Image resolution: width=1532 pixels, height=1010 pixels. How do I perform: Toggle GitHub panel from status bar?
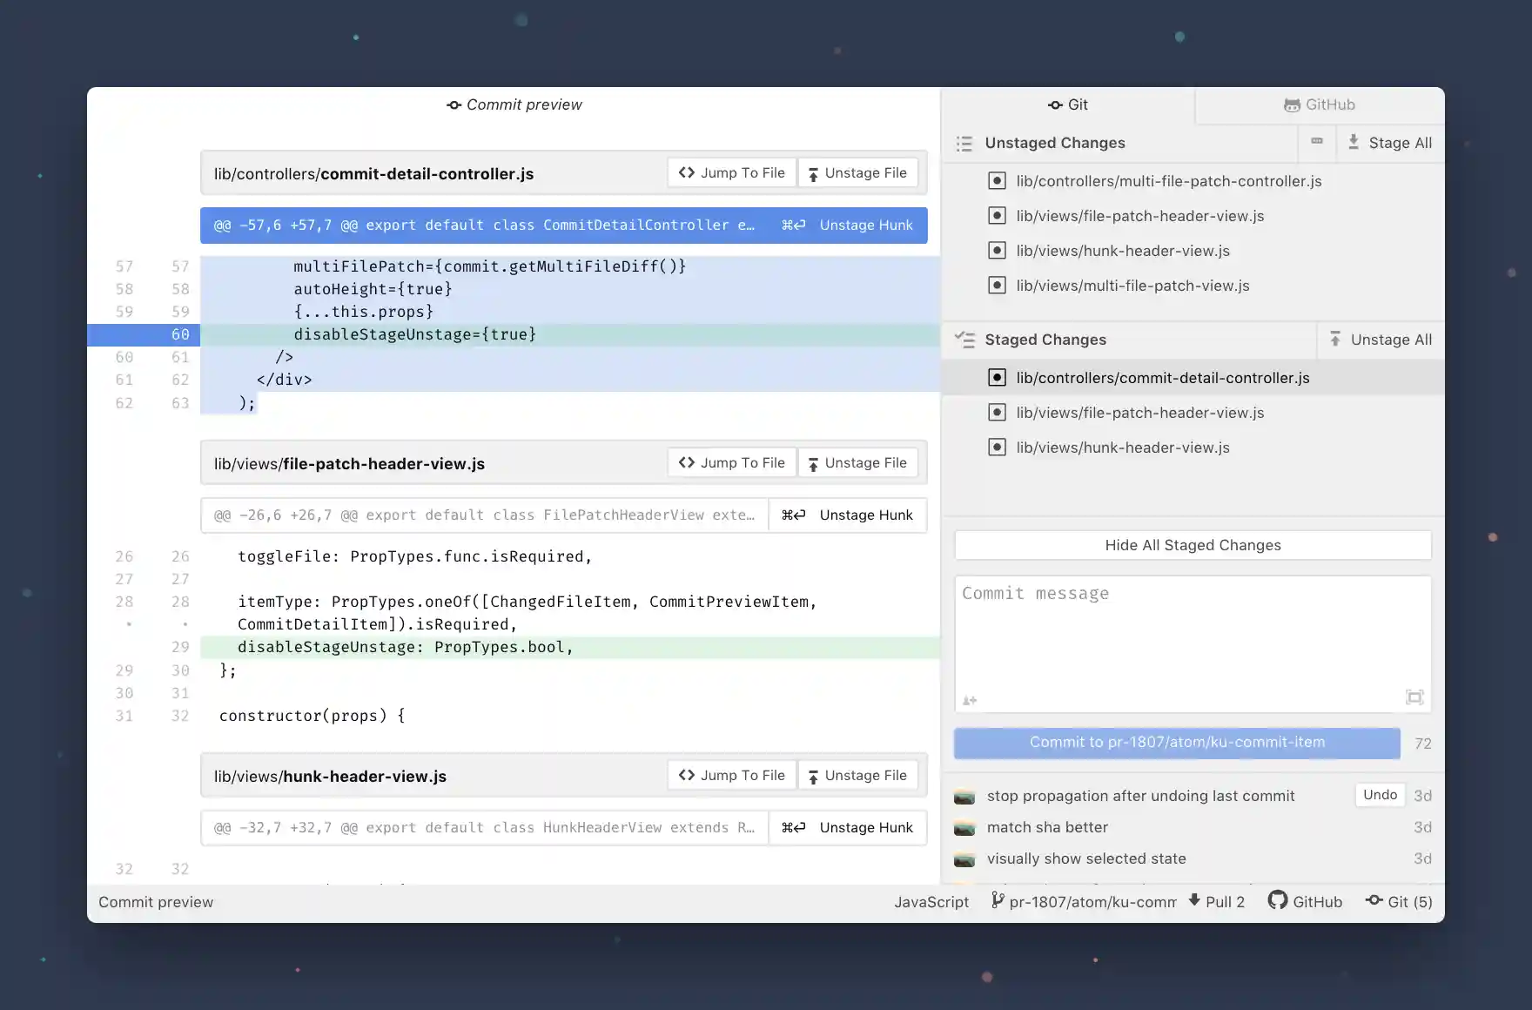[x=1305, y=902]
